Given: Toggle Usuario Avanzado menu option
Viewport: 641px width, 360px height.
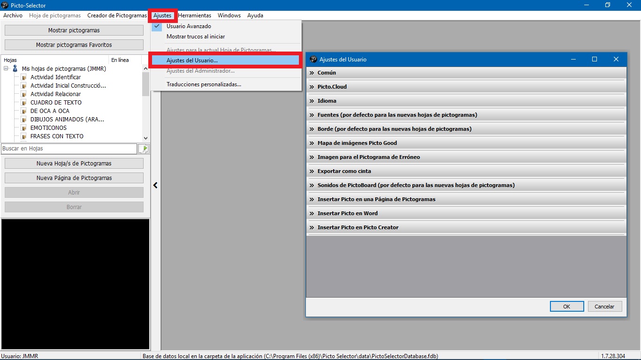Looking at the screenshot, I should pos(189,26).
